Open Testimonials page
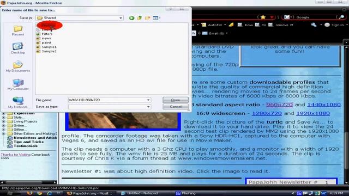This screenshot has height=196, width=349. tap(26, 146)
